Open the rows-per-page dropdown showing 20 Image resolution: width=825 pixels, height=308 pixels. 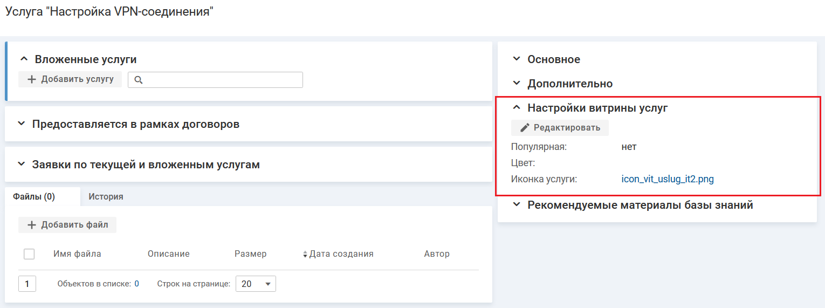256,284
